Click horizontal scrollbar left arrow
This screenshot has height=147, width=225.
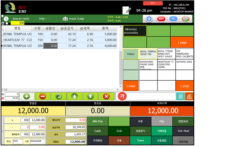point(2,89)
